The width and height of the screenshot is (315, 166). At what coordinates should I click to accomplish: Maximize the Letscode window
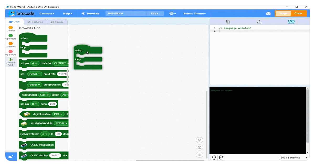click(x=297, y=7)
